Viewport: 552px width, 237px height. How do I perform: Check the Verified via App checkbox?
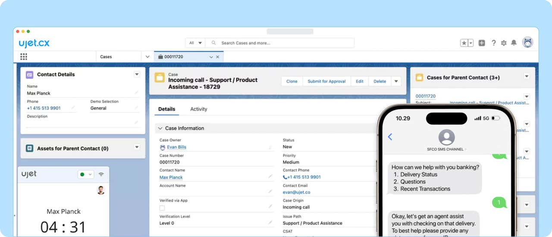tap(162, 208)
